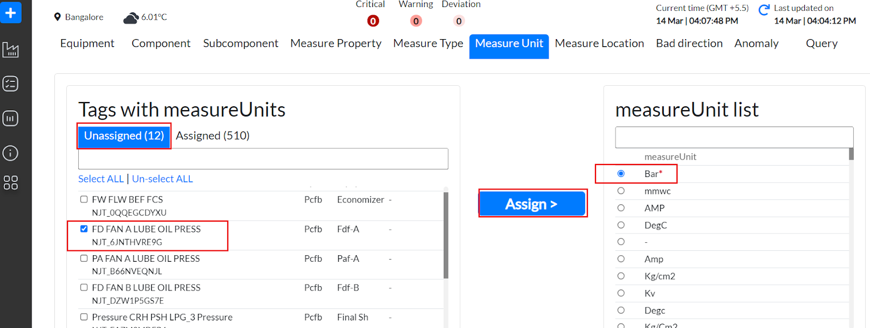The width and height of the screenshot is (870, 328).
Task: Open the Assigned (510) tab
Action: pyautogui.click(x=213, y=136)
